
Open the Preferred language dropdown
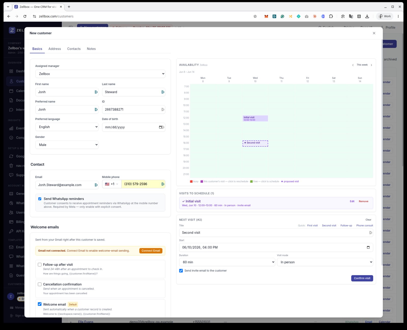[x=67, y=127]
